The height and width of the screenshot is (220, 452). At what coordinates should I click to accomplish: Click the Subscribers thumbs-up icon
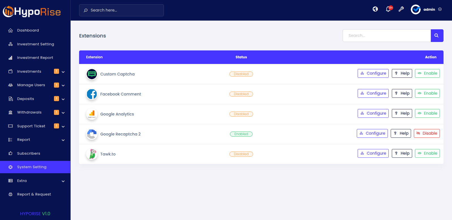click(x=10, y=153)
